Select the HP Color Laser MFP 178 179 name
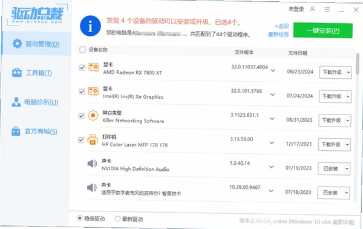The width and height of the screenshot is (363, 229). click(135, 145)
